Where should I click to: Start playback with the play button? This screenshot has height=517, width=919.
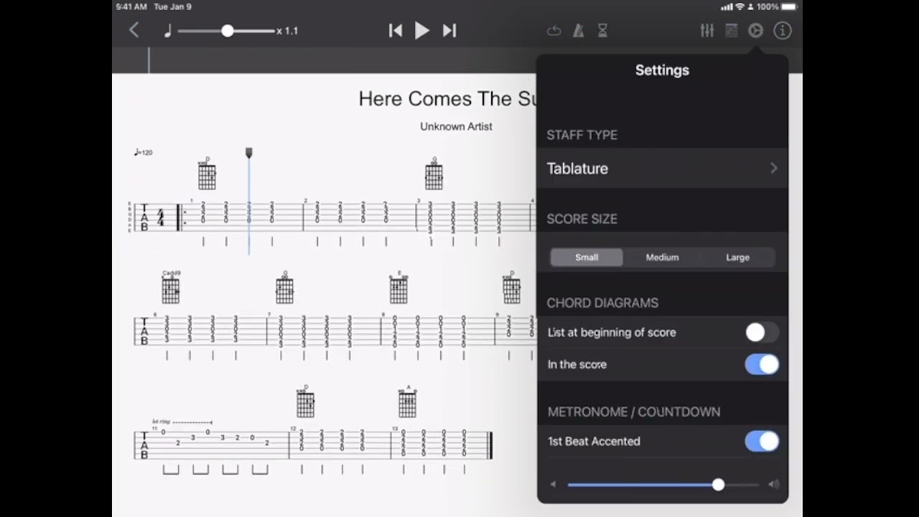(x=422, y=30)
